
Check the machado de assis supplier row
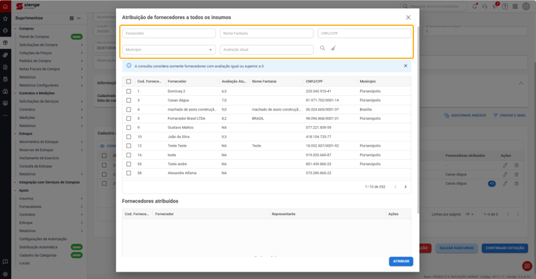(x=128, y=110)
